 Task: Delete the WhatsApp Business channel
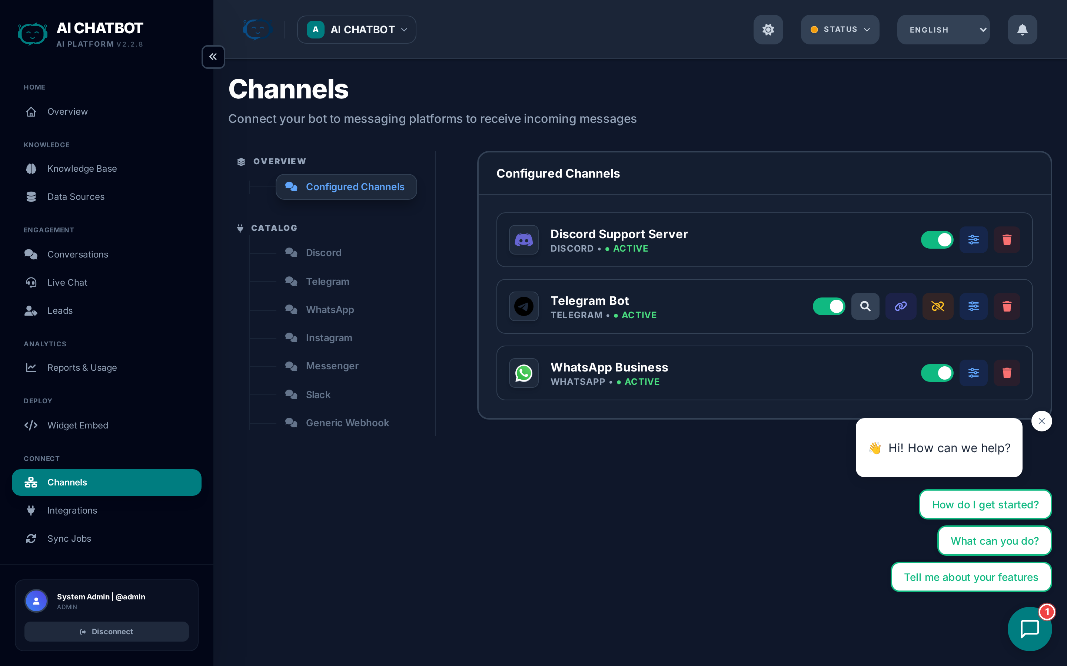point(1007,373)
